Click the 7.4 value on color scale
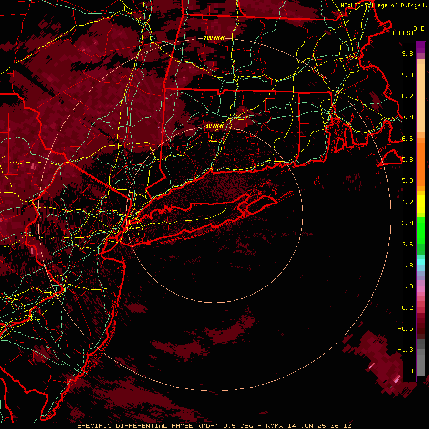429x429 pixels. (x=408, y=117)
